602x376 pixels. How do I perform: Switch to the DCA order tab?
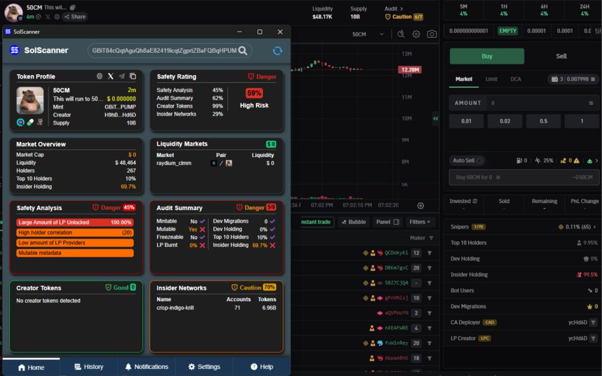(516, 79)
